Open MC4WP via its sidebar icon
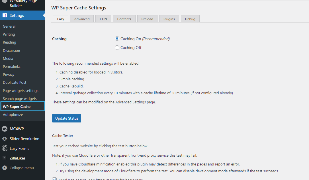The width and height of the screenshot is (309, 180). (x=5, y=129)
